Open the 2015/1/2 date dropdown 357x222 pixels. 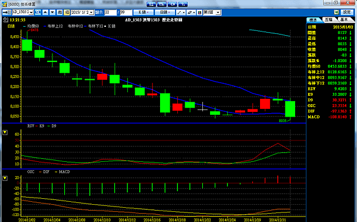point(91,12)
